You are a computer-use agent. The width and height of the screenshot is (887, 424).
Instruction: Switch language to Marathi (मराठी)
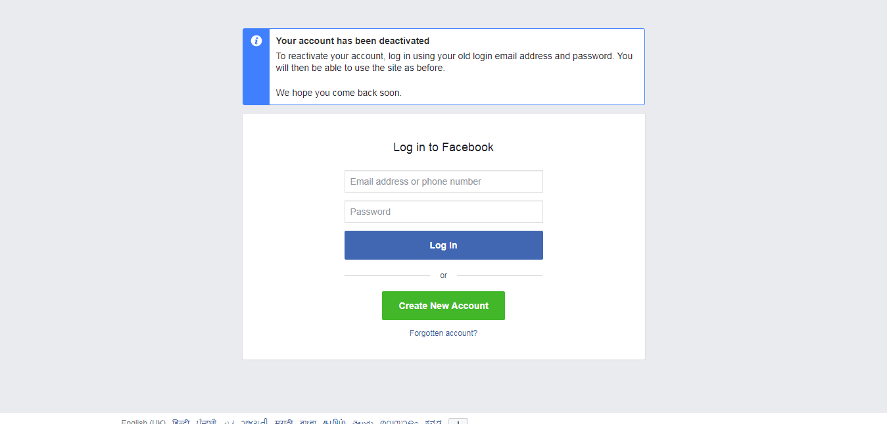tap(284, 421)
